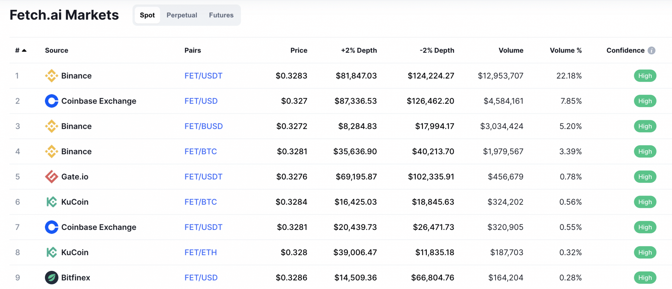Click volume $187,703 cell
This screenshot has height=289, width=672.
507,252
